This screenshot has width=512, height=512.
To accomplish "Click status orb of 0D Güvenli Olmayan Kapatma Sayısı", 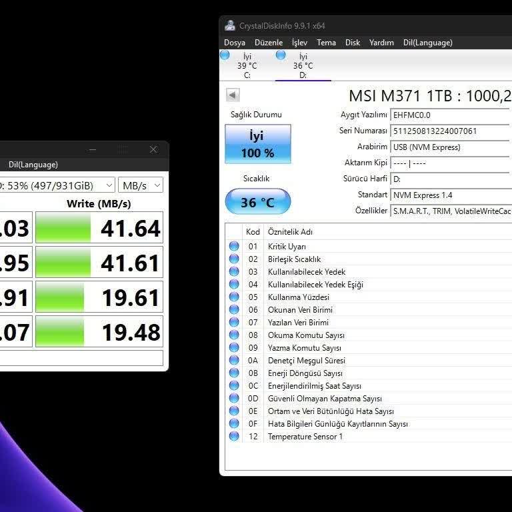I will [234, 399].
